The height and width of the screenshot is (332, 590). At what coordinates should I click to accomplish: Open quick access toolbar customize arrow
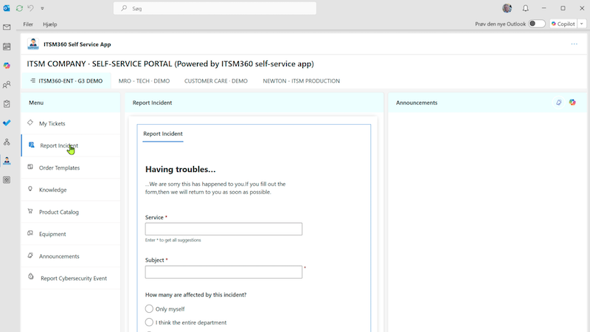[42, 8]
